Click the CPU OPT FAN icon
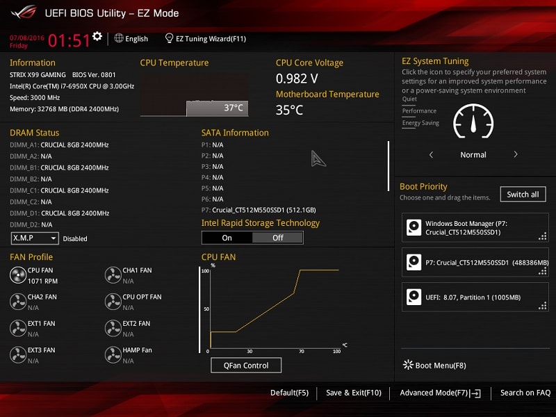 pos(113,302)
